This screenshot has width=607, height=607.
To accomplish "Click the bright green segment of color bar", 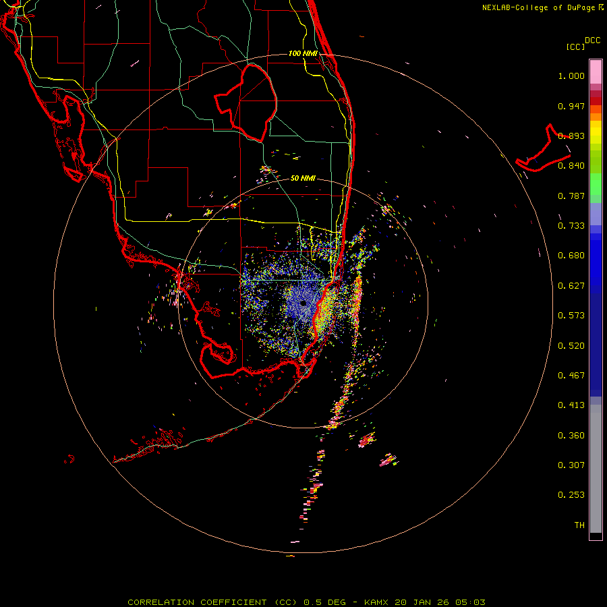I will pyautogui.click(x=596, y=184).
